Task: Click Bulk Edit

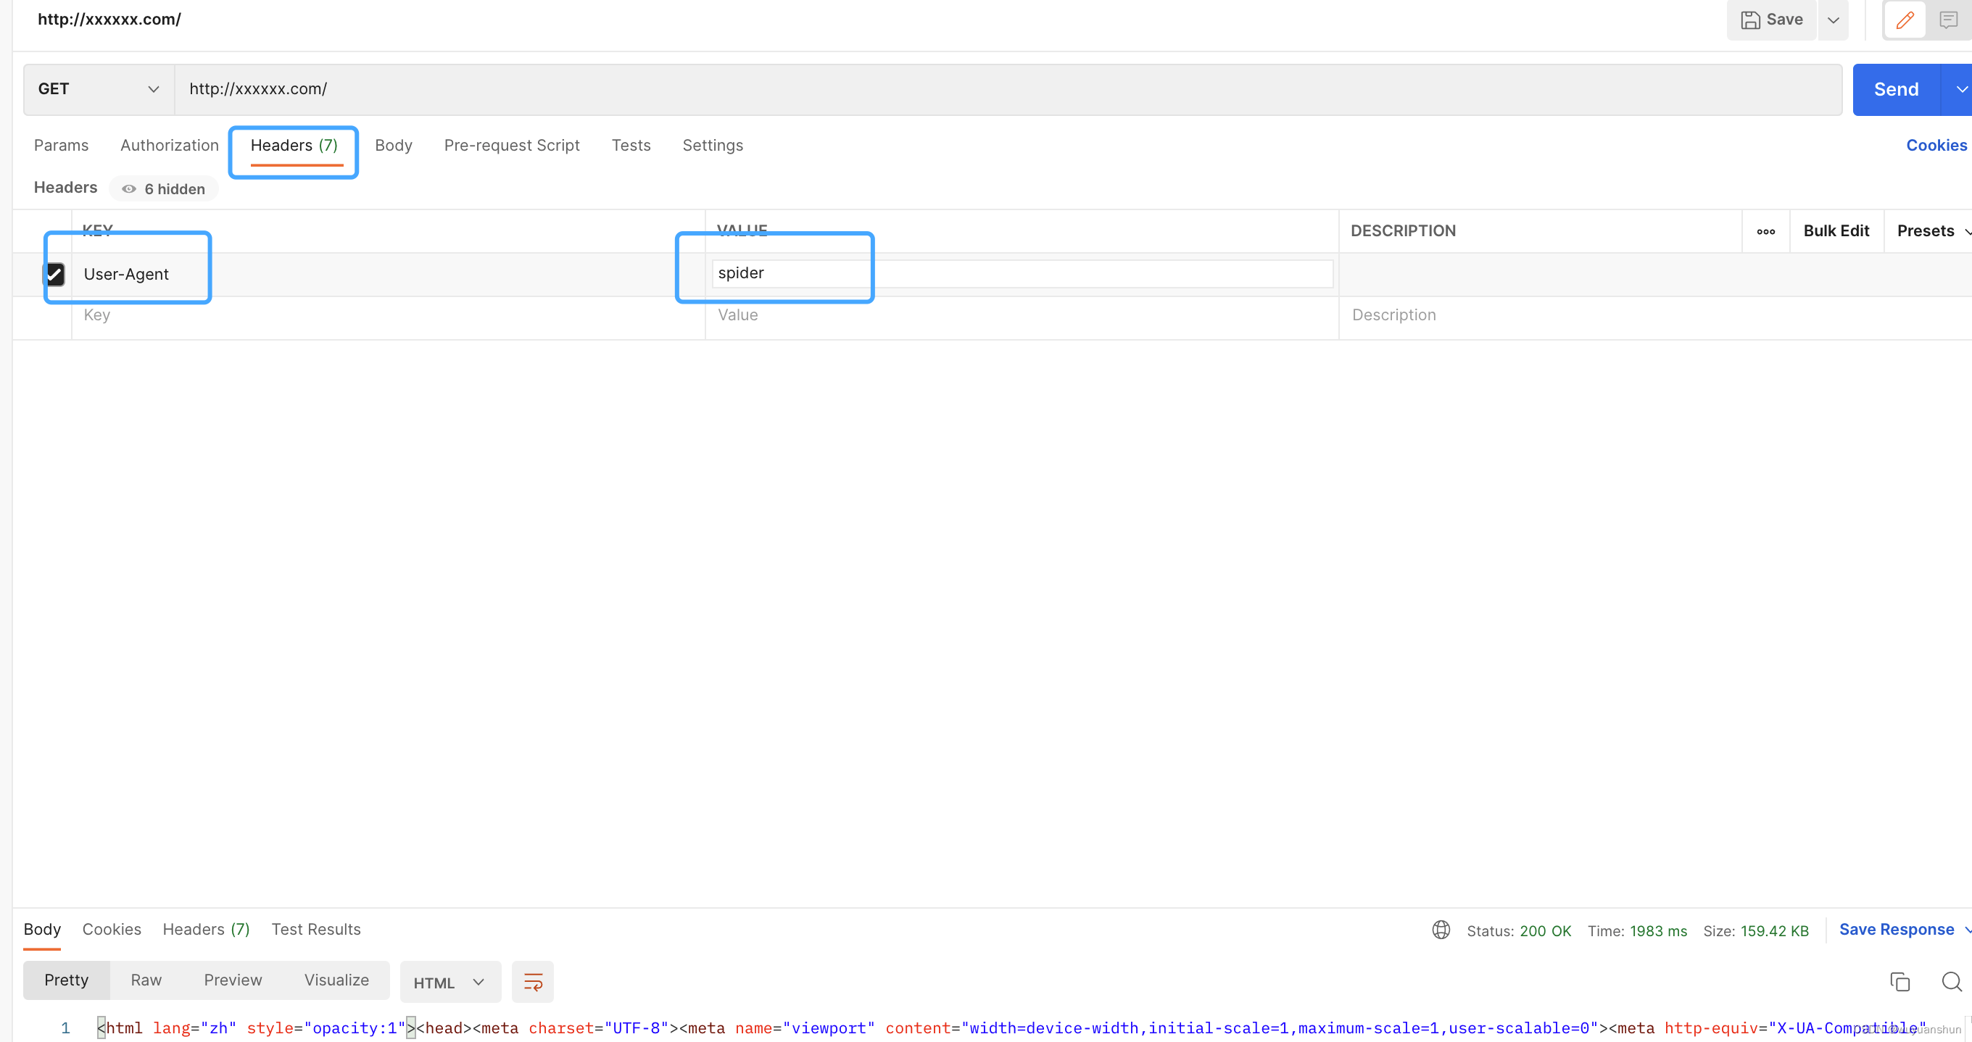Action: click(1836, 231)
